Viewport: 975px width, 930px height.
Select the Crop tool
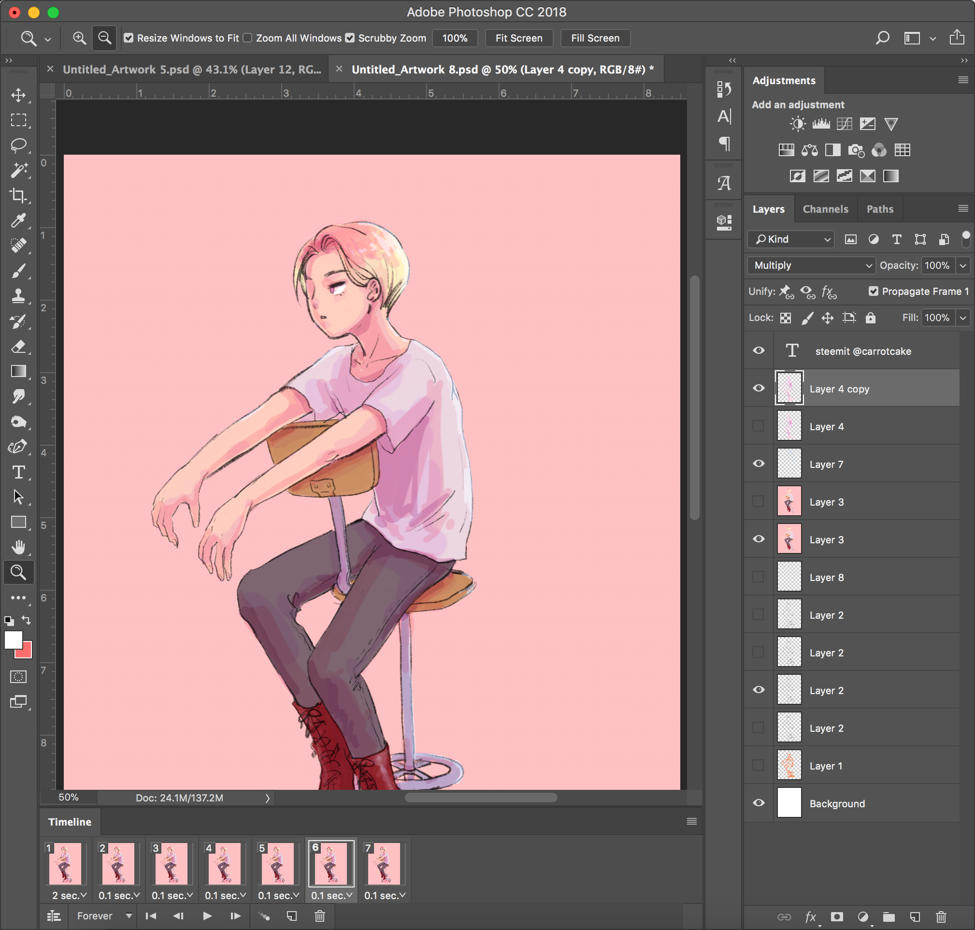tap(19, 196)
